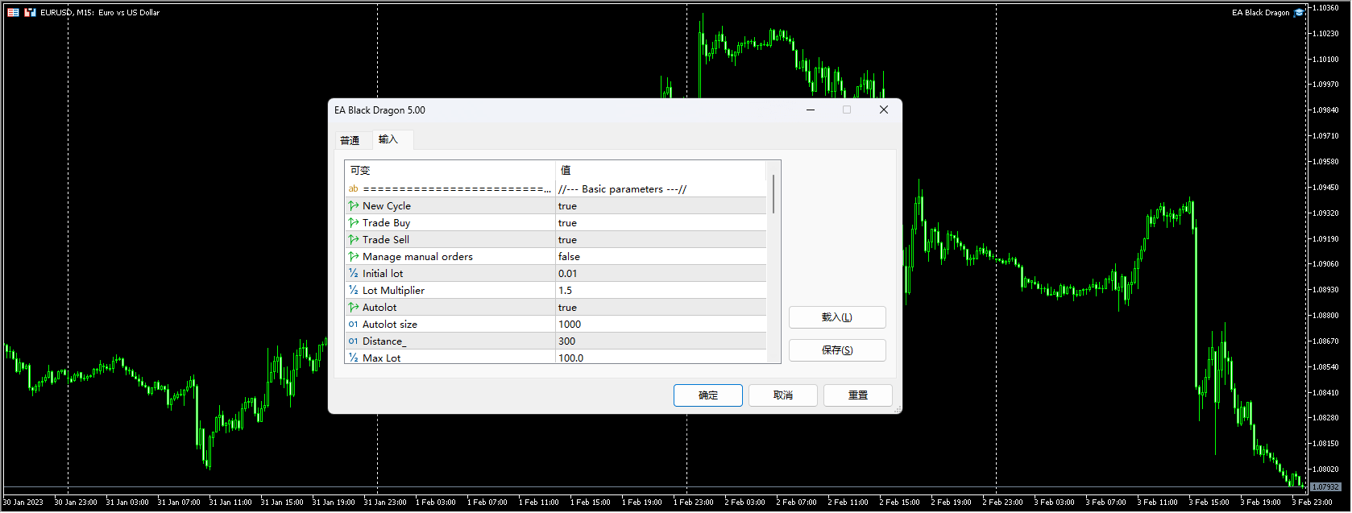This screenshot has width=1352, height=513.
Task: Toggle the Trade Buy true value
Action: tap(660, 223)
